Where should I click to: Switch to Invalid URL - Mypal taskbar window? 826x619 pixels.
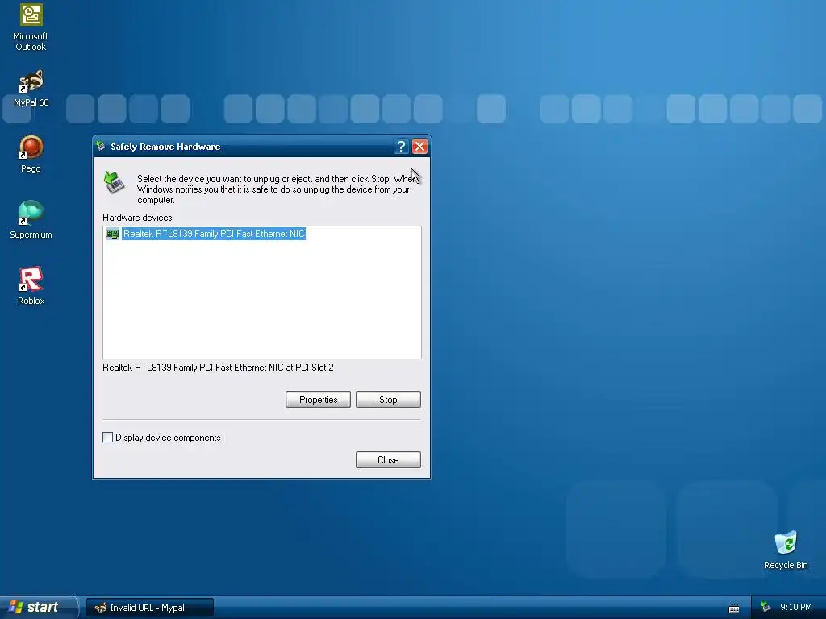point(150,608)
